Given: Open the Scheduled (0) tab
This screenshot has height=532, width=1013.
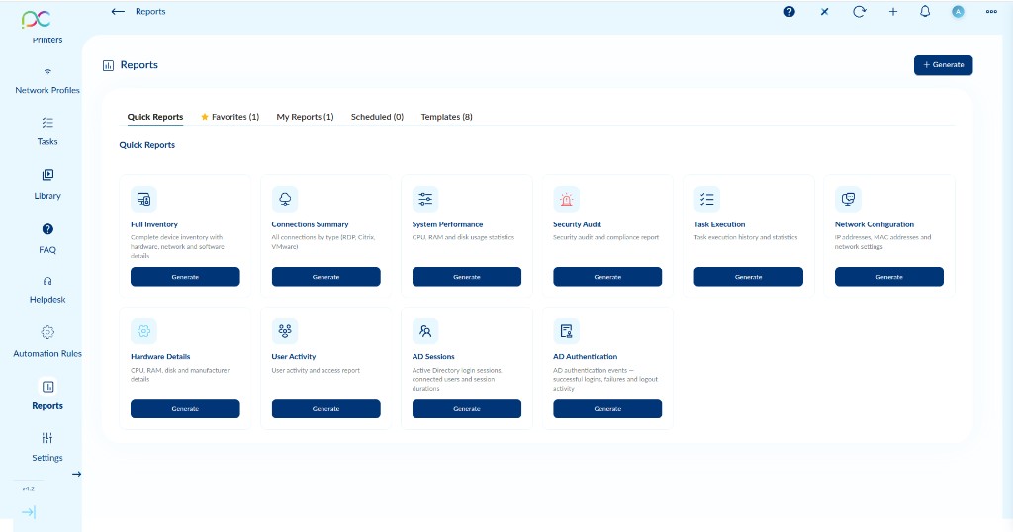Looking at the screenshot, I should 377,117.
